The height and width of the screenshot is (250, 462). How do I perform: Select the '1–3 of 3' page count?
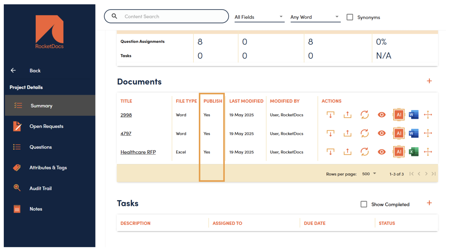(397, 174)
